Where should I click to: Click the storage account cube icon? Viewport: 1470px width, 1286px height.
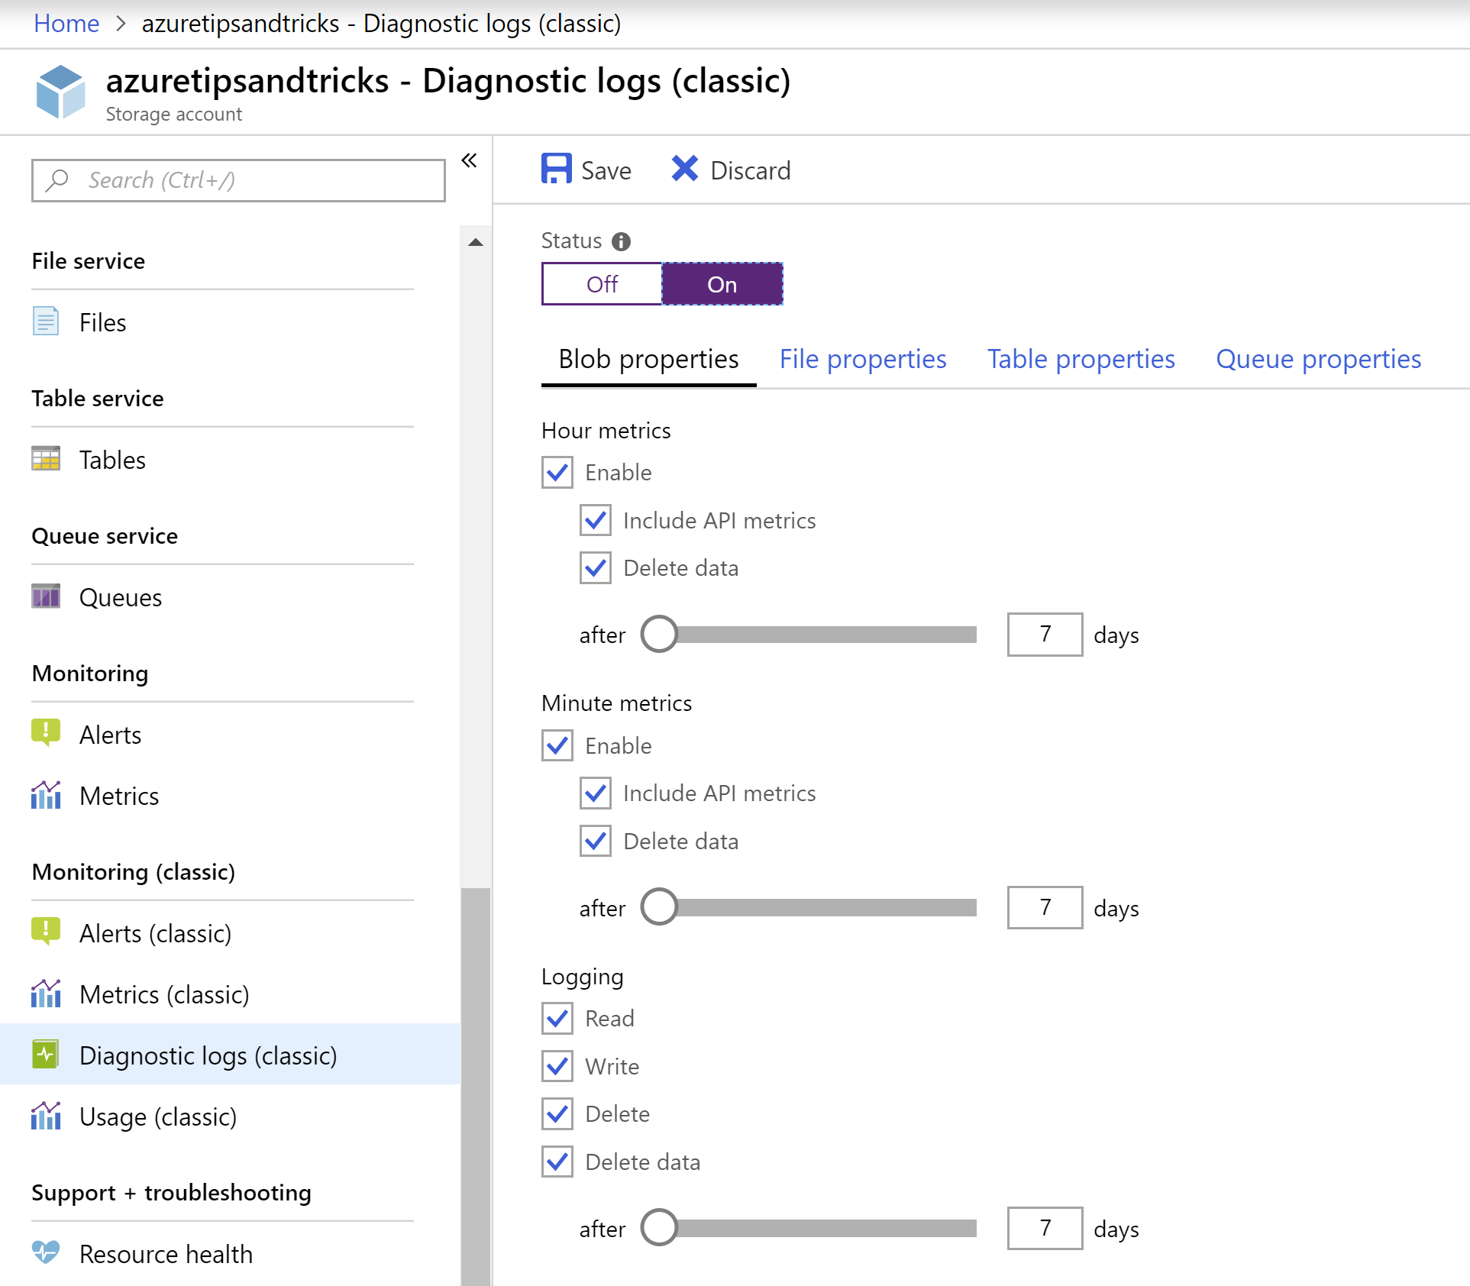[60, 92]
